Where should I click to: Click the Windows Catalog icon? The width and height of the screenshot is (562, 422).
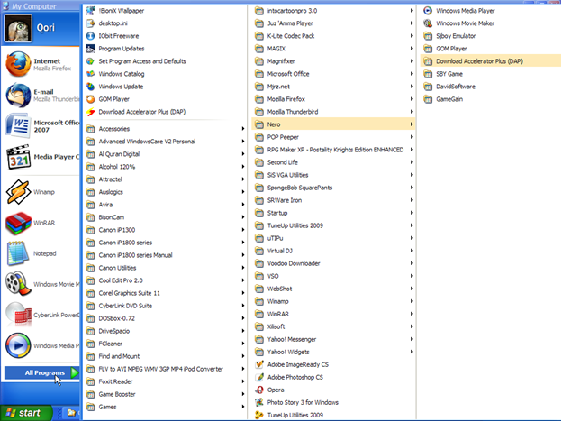pyautogui.click(x=91, y=74)
